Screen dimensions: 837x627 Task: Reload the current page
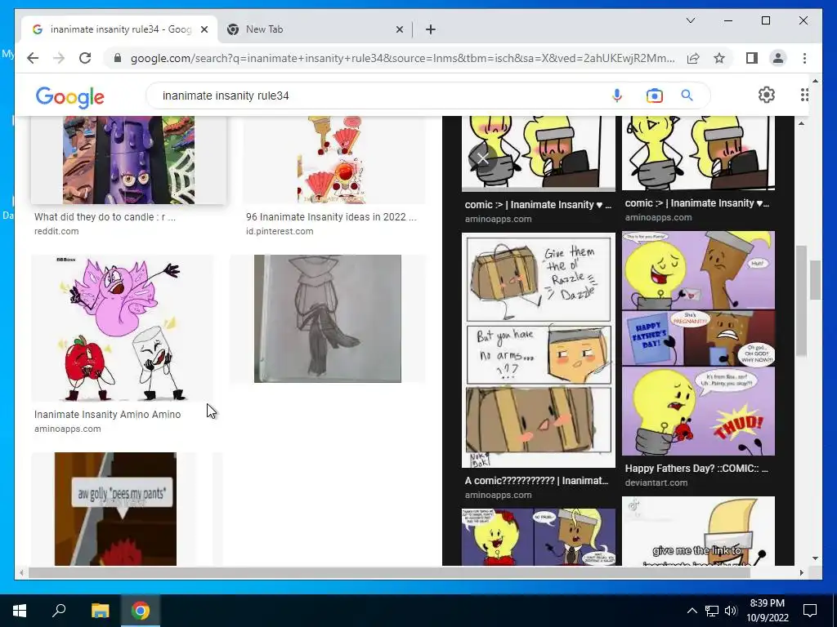point(85,58)
